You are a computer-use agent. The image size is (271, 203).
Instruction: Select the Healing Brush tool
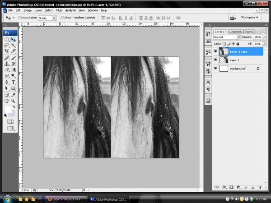(x=7, y=58)
